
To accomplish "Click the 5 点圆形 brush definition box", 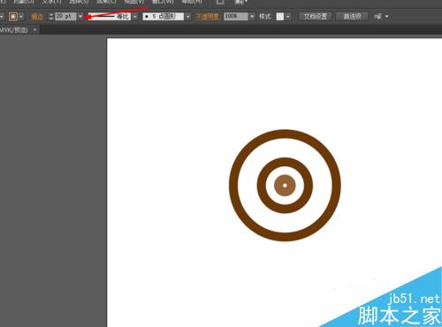I will pos(164,17).
